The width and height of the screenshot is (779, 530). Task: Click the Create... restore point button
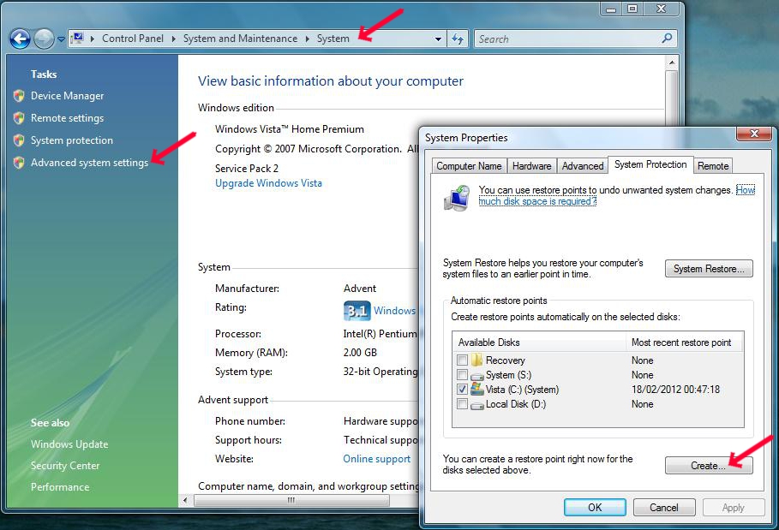click(709, 466)
